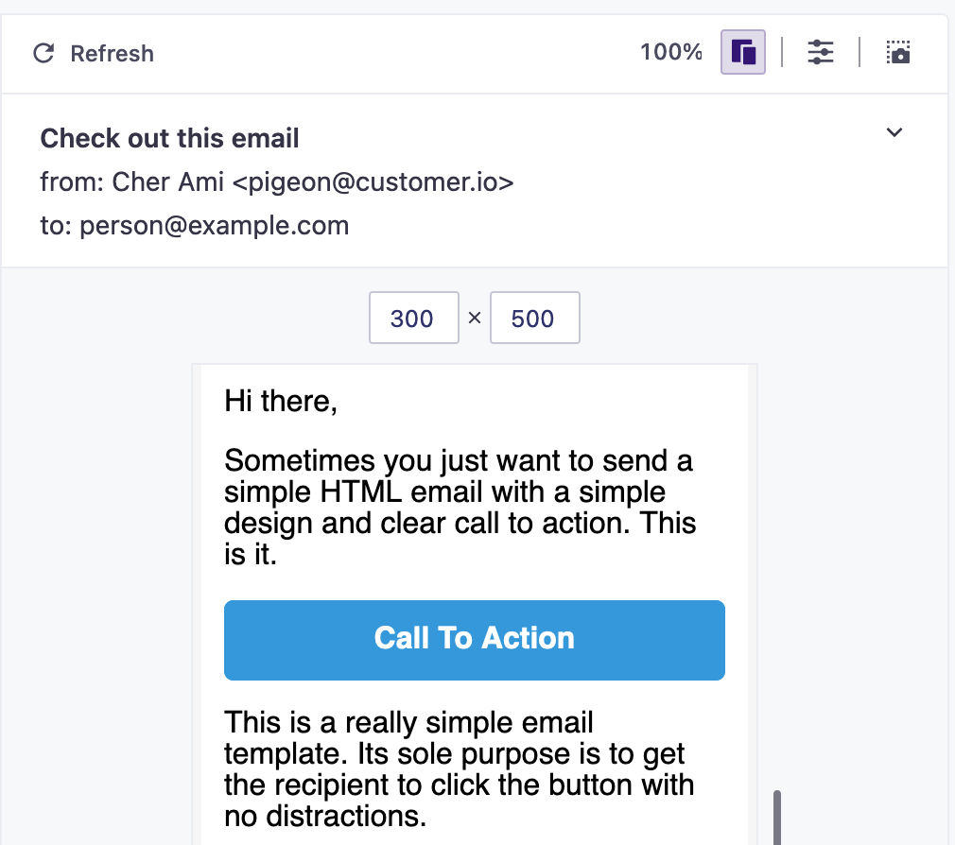955x845 pixels.
Task: Click the sender line with pigeon@customer.io
Action: [277, 182]
